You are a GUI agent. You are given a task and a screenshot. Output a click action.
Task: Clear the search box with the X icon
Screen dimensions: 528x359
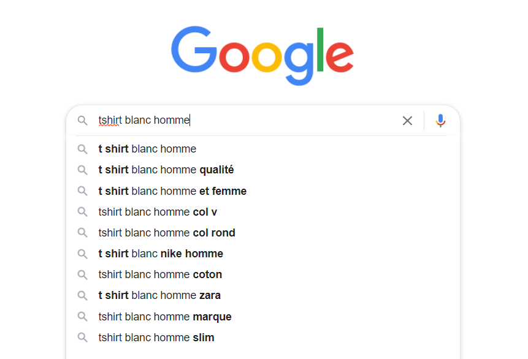tap(407, 121)
